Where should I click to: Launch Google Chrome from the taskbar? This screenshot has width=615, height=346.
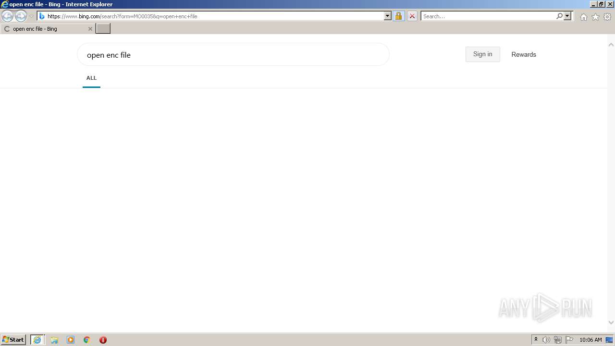(x=87, y=340)
